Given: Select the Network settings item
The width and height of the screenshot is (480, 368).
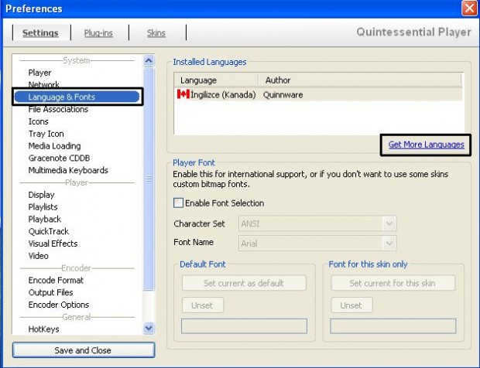Looking at the screenshot, I should click(x=43, y=85).
